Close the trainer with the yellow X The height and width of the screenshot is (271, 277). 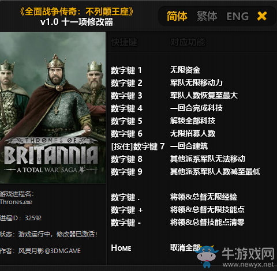click(262, 16)
